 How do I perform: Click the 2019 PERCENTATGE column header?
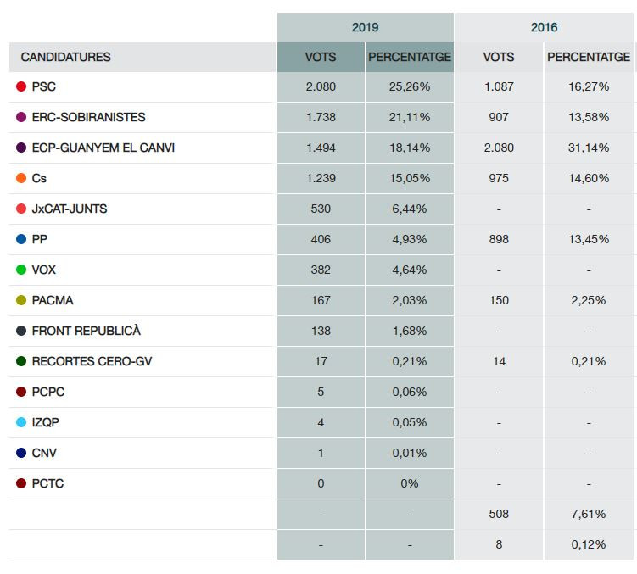[x=410, y=57]
